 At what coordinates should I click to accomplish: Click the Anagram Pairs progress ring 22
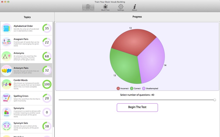coord(47,42)
